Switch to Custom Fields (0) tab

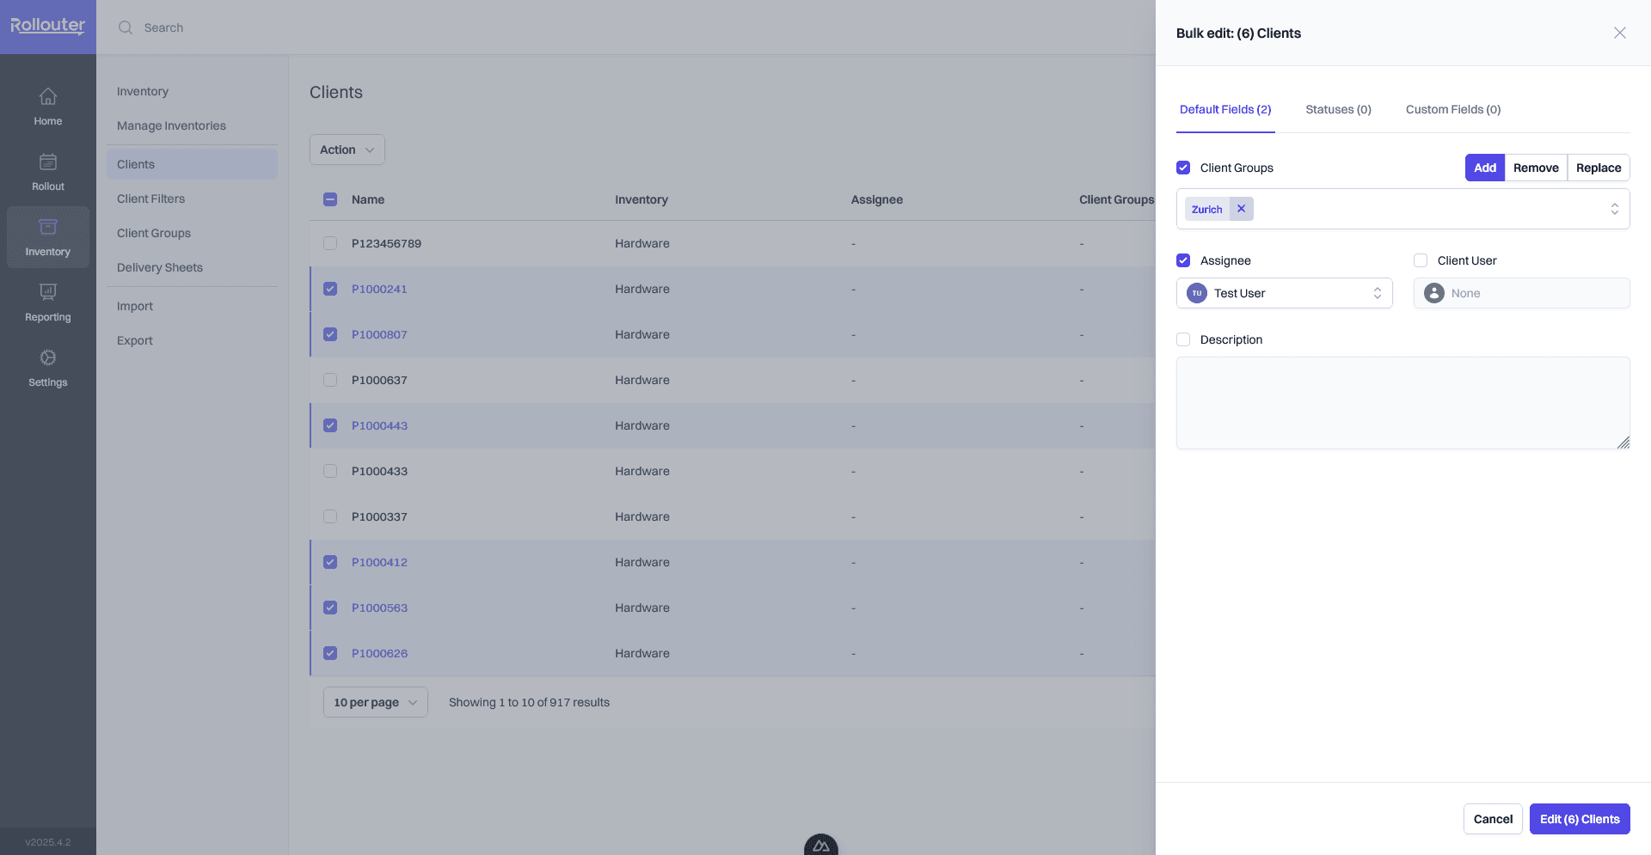click(1453, 109)
